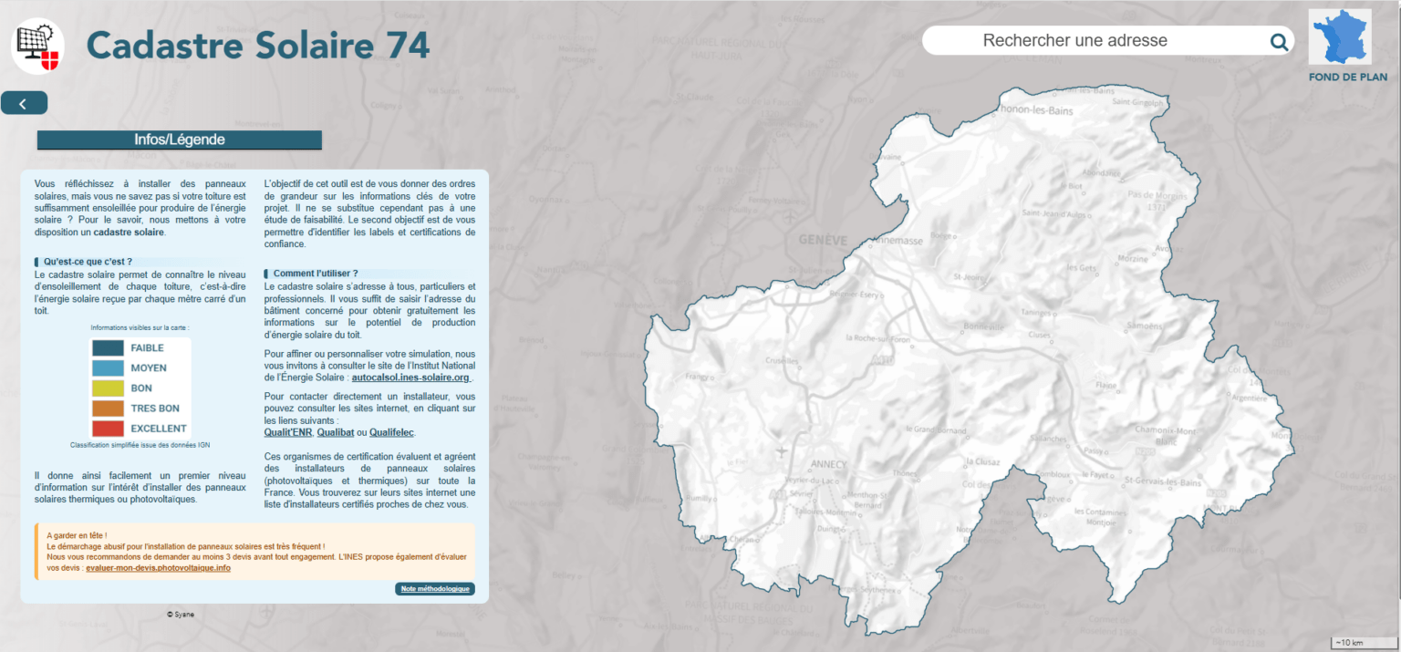Click the Rechercher une adresse search field
Viewport: 1401px width, 652px height.
(x=1095, y=41)
